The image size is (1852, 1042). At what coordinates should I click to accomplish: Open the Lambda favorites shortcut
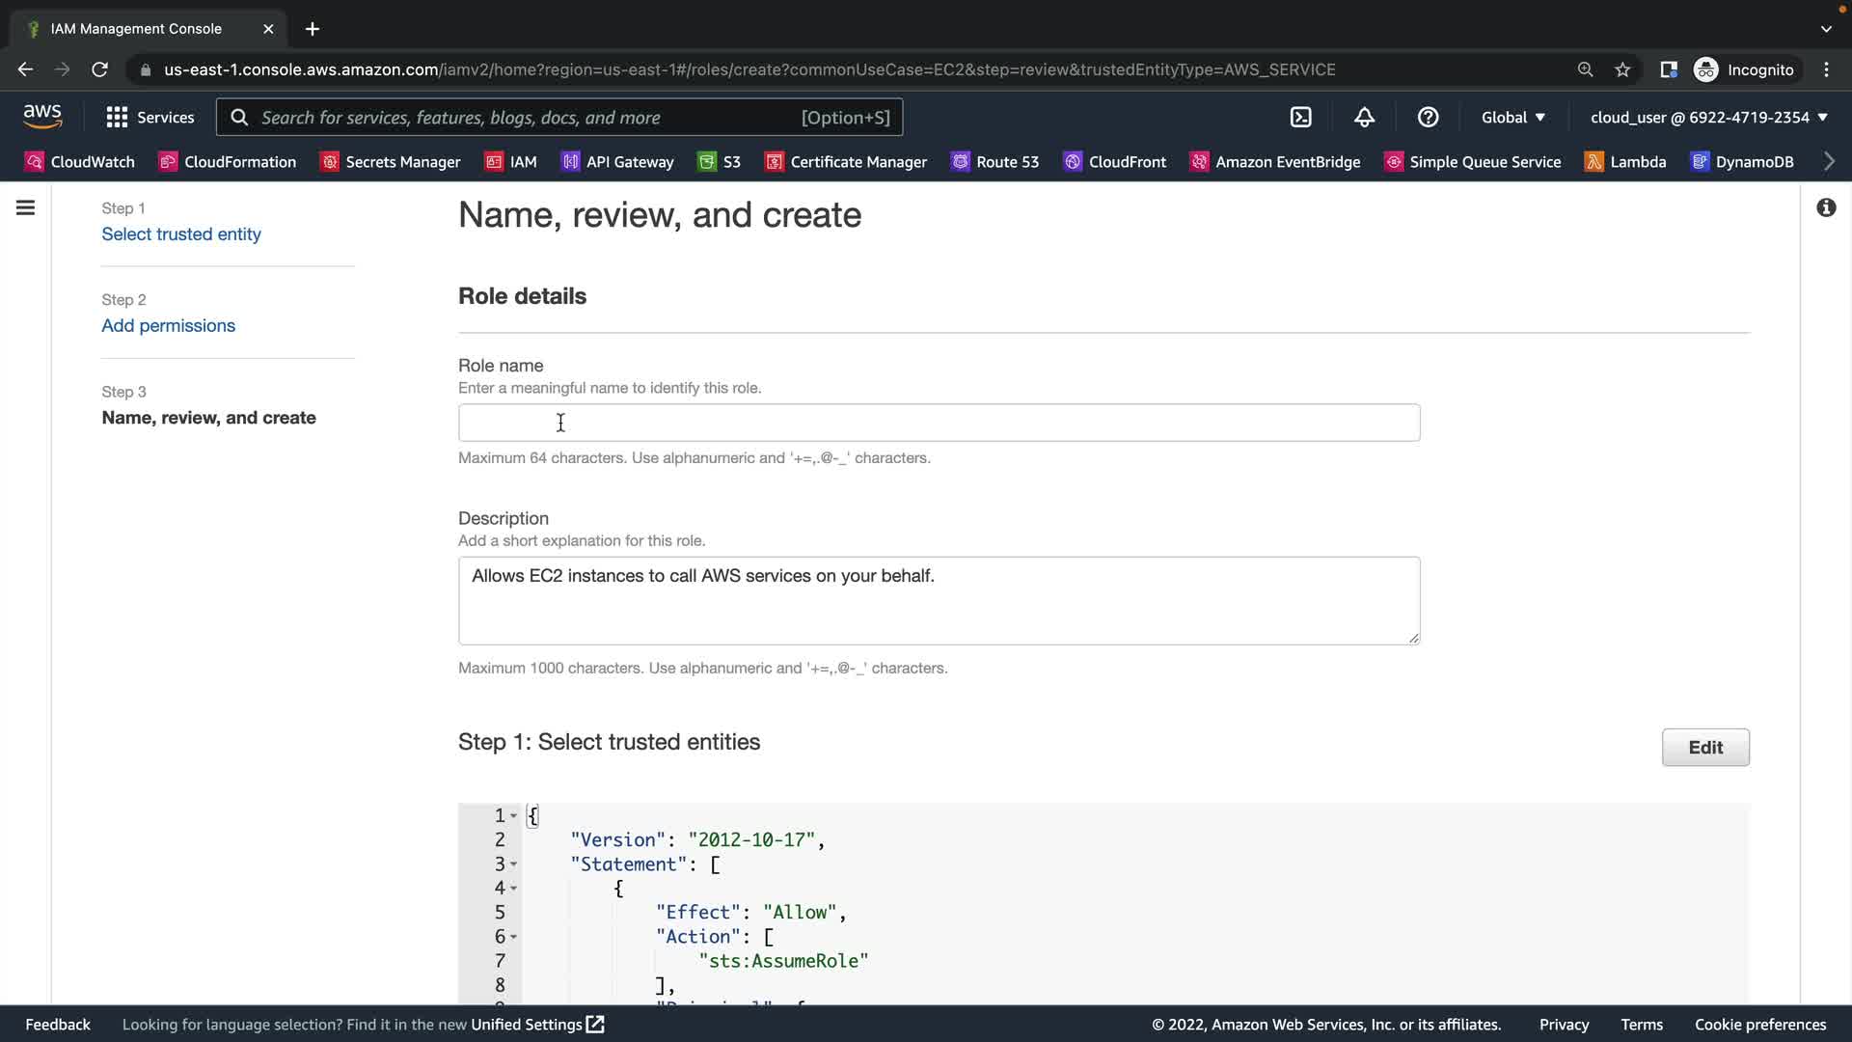point(1625,161)
